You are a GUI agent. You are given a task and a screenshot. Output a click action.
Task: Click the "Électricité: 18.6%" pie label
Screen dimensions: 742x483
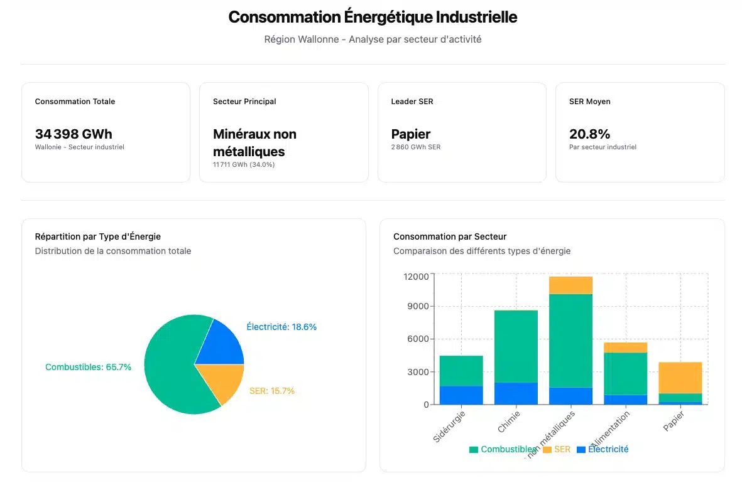pyautogui.click(x=281, y=327)
